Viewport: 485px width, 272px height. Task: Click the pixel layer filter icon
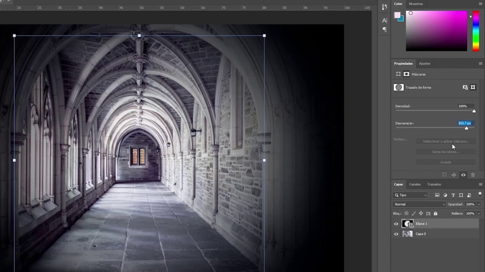pos(437,195)
